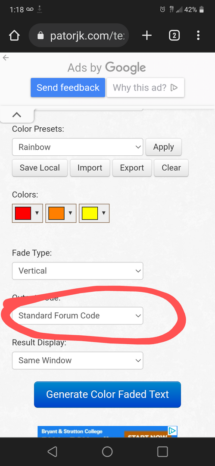Tap the Android home circle button

point(107,452)
